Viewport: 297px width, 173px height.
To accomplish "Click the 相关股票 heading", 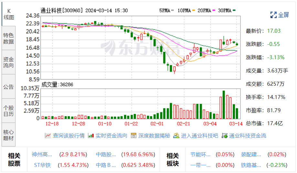I will [x=14, y=159].
